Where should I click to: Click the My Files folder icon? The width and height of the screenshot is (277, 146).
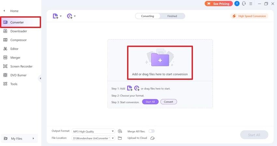(6, 139)
